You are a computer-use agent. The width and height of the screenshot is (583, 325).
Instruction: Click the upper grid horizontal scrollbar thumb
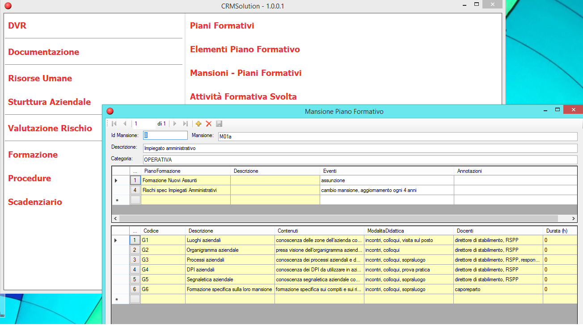click(339, 219)
